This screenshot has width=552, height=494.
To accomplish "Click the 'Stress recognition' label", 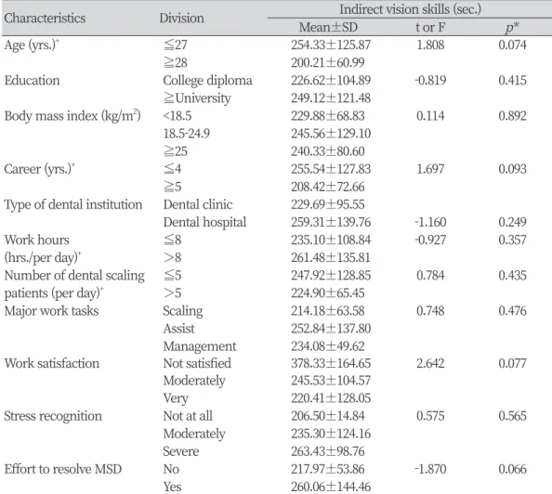I will click(x=53, y=417).
